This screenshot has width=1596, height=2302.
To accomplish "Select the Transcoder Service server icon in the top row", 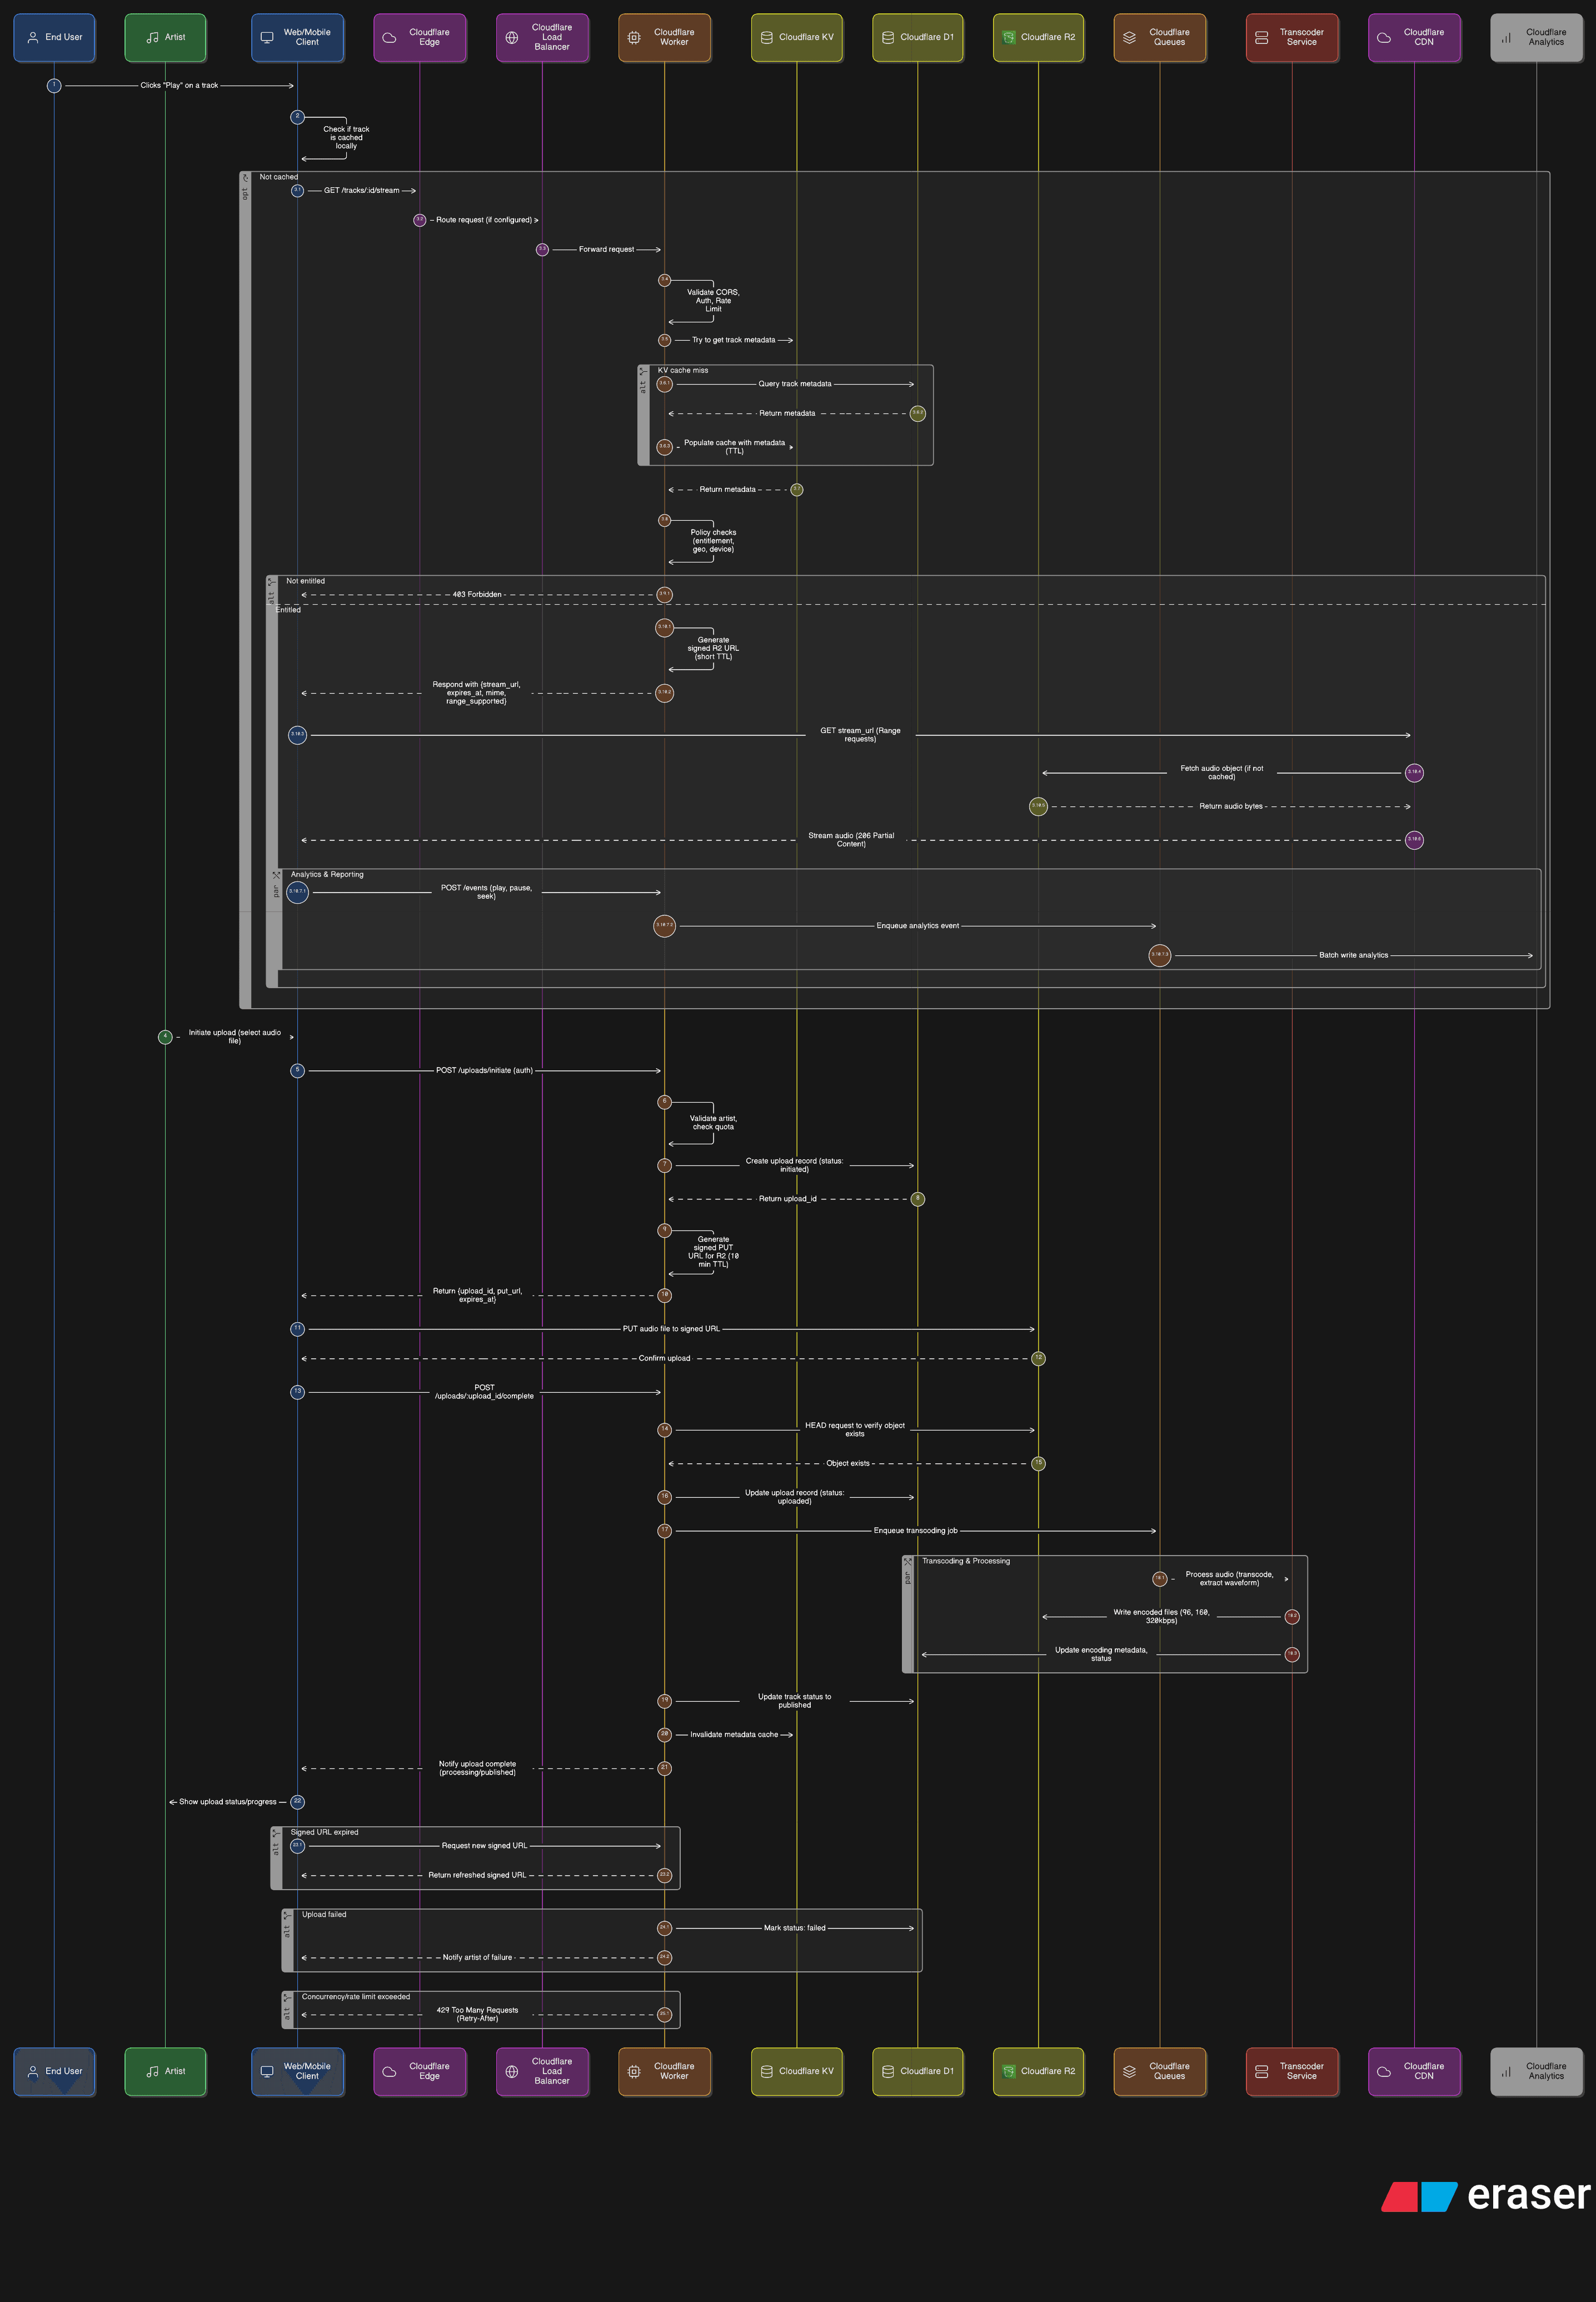I will coord(1262,38).
